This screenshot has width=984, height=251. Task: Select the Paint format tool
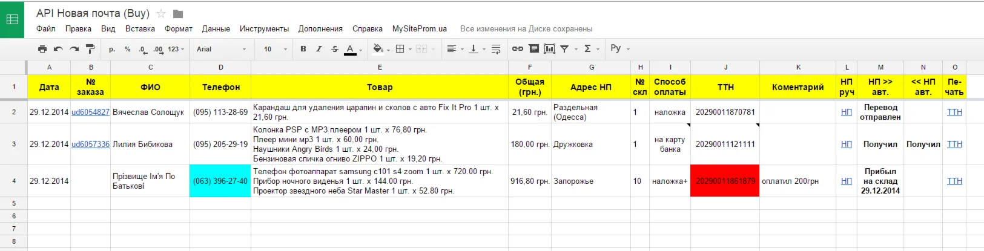[90, 49]
